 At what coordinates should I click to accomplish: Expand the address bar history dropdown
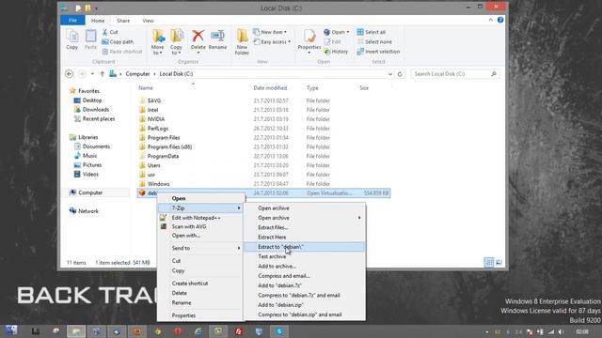click(x=390, y=74)
